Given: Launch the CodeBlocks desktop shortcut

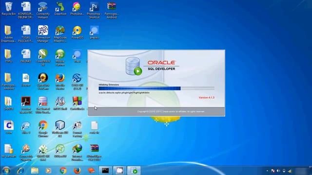Looking at the screenshot, I should (77, 104).
